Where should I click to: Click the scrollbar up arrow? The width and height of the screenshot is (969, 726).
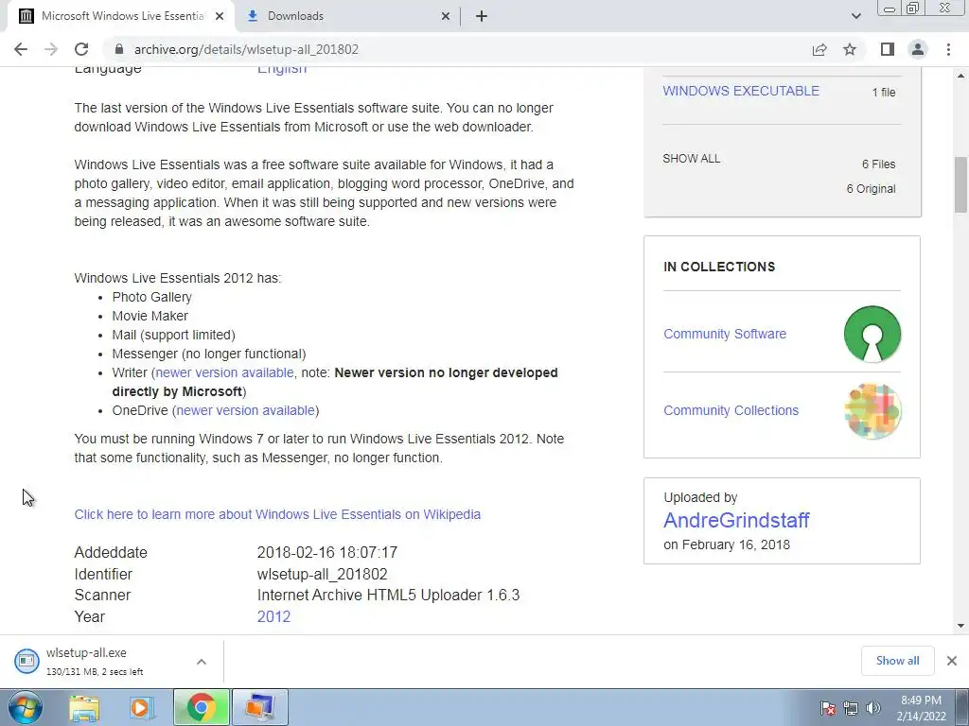point(960,76)
